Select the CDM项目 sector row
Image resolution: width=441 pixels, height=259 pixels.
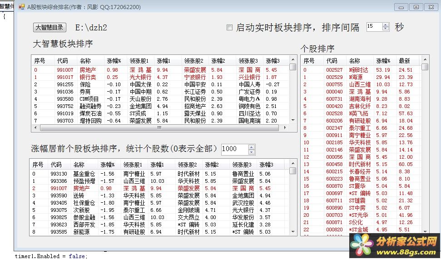point(160,99)
